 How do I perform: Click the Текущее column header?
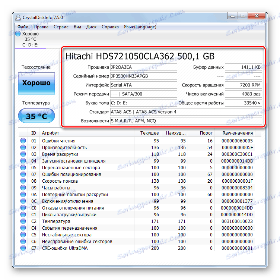coord(148,133)
